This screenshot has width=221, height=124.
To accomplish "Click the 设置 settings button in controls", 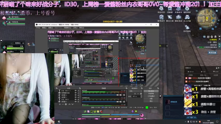I will point(151,99).
